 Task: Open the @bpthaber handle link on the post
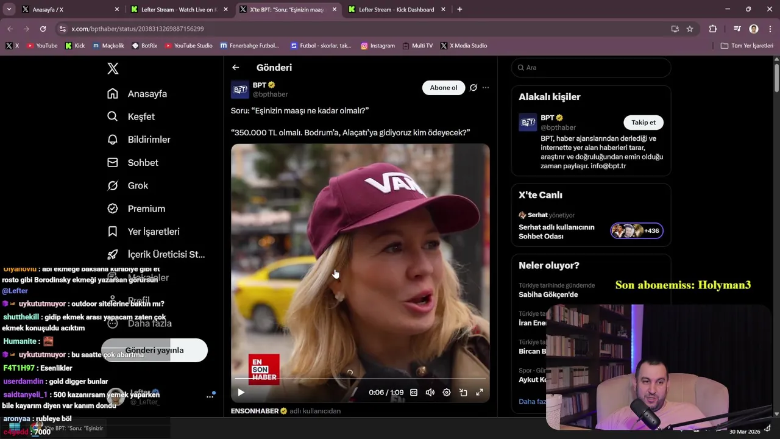270,95
